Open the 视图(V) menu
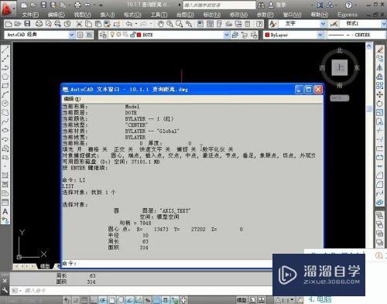Screen dimensions: 387x304 click(83, 15)
